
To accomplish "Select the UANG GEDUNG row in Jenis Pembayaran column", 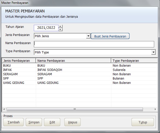I will [x=13, y=83].
